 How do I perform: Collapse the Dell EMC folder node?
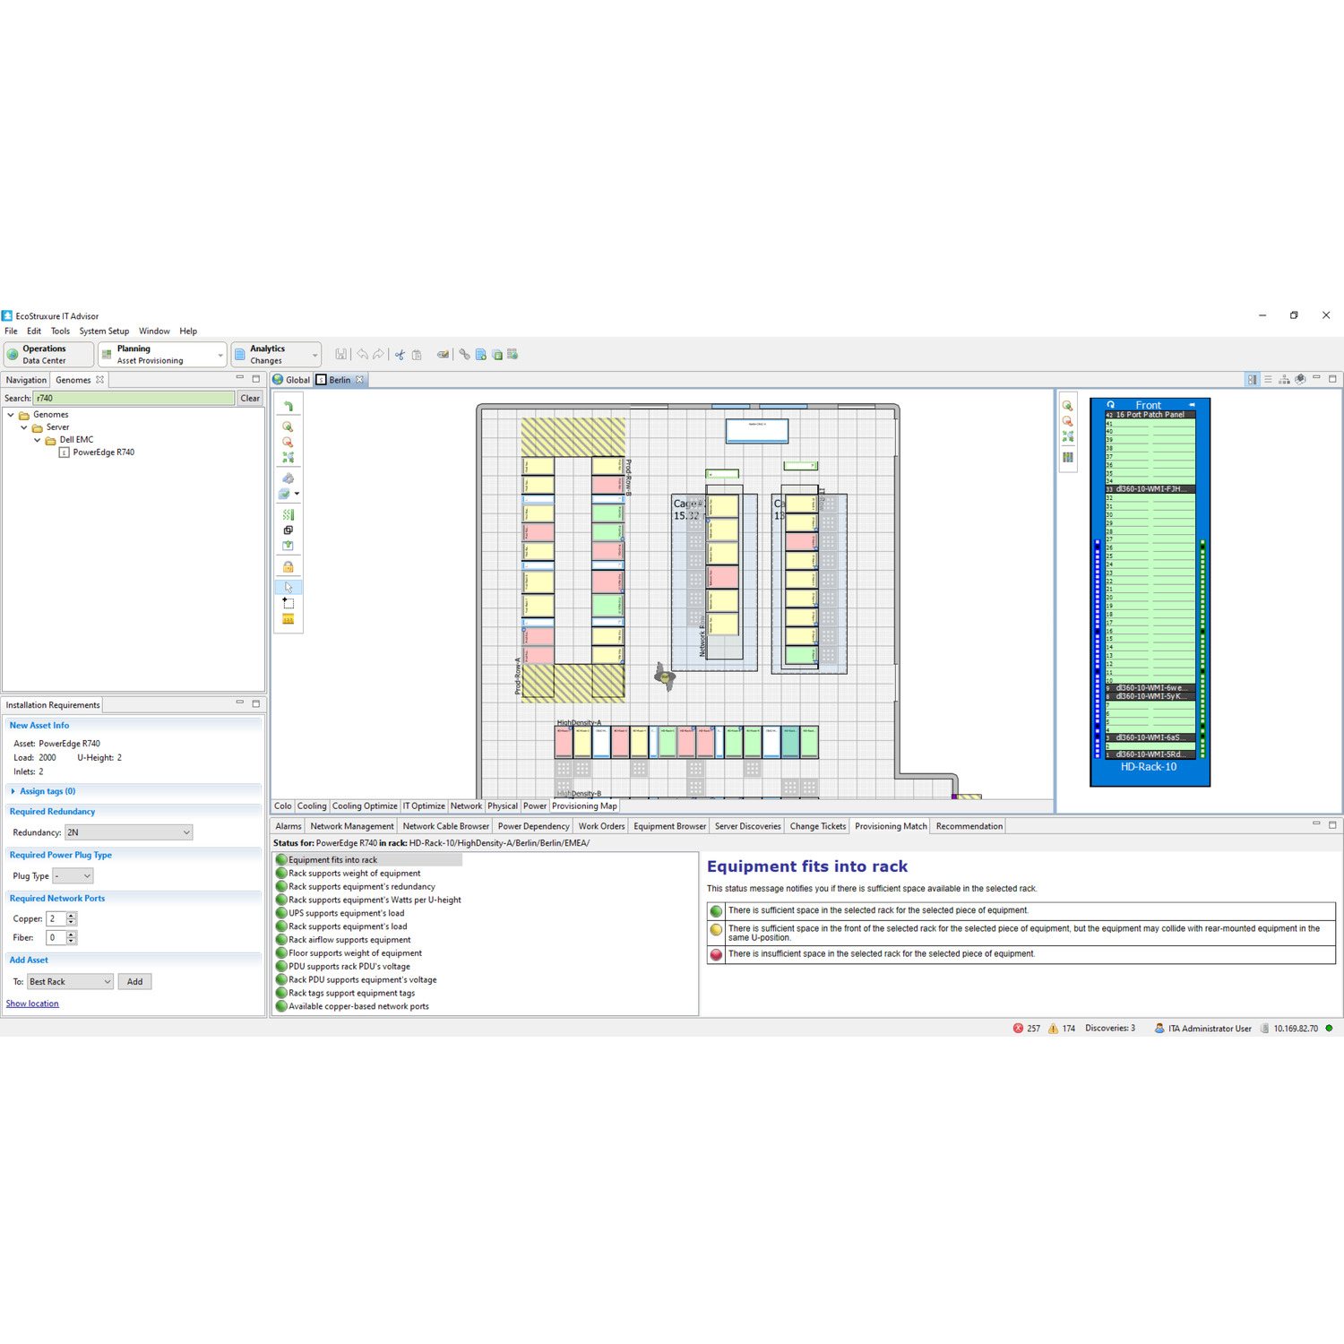38,440
